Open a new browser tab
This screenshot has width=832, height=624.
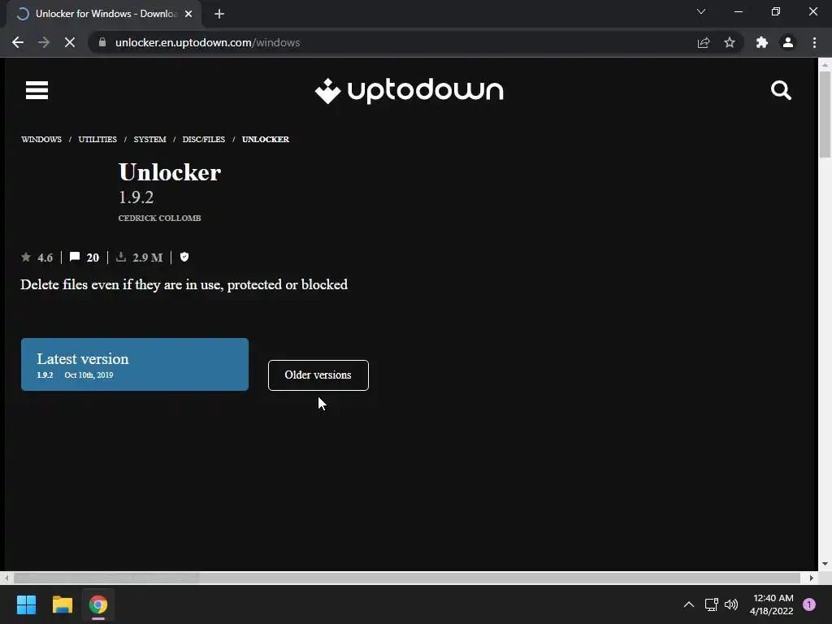(219, 14)
